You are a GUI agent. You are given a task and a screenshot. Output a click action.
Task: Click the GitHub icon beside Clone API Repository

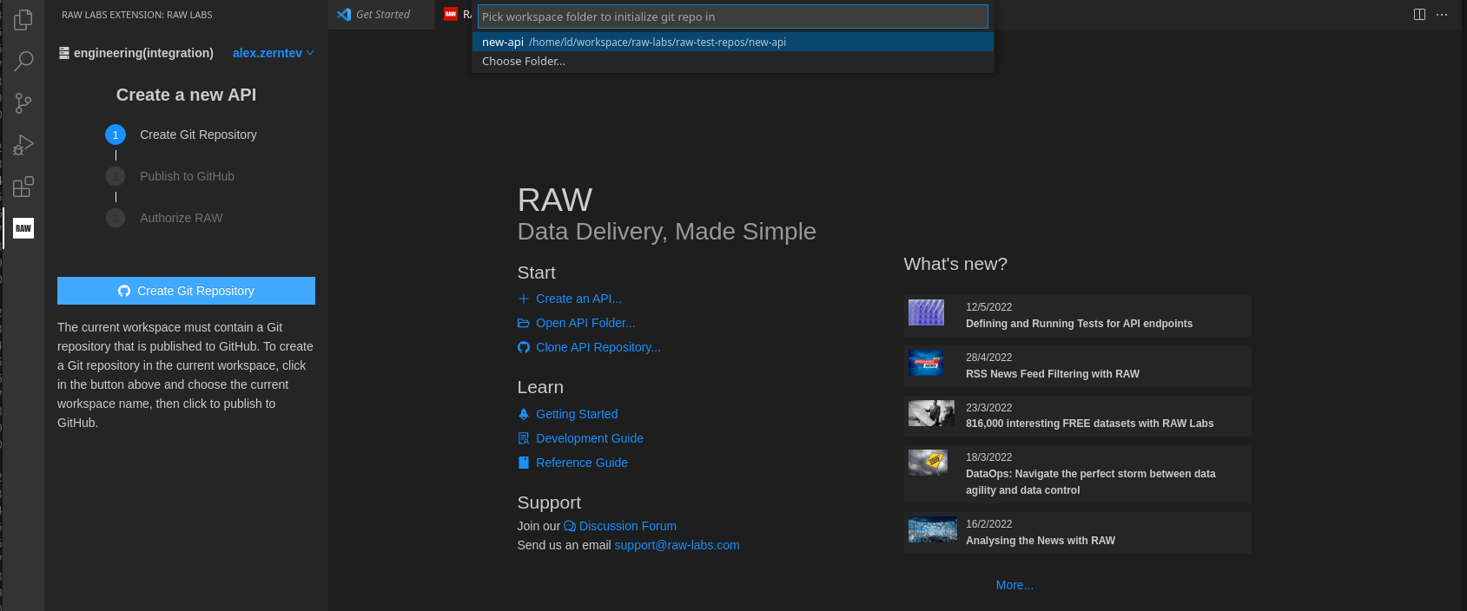524,347
